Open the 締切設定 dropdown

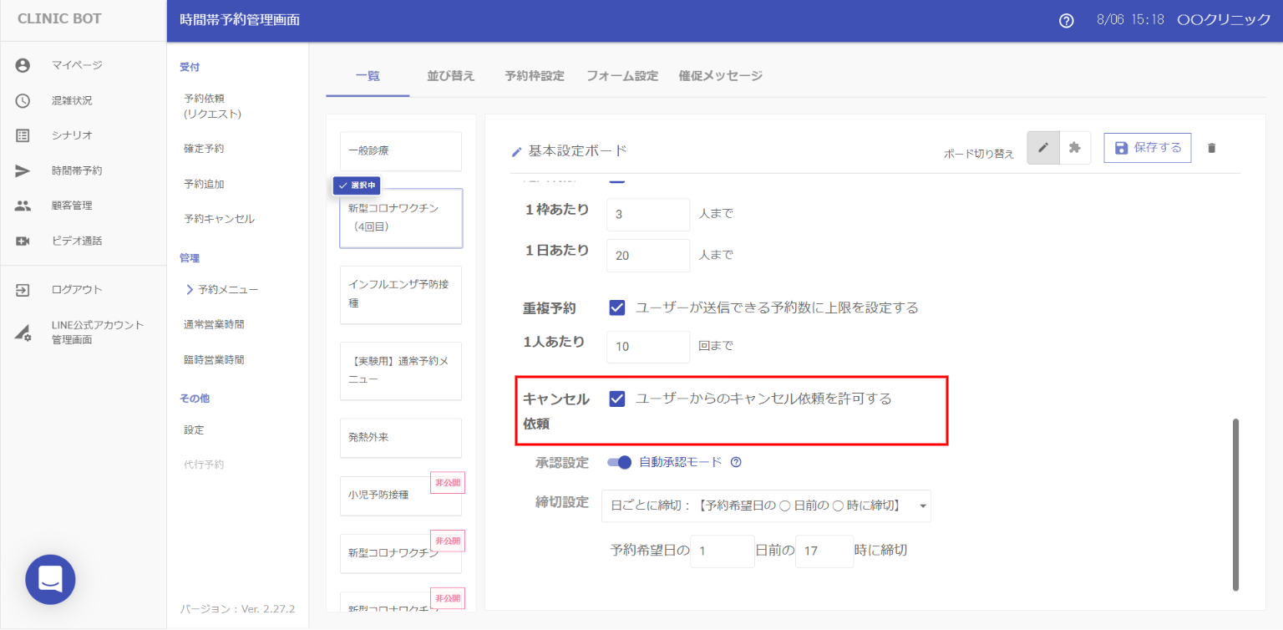pyautogui.click(x=765, y=506)
